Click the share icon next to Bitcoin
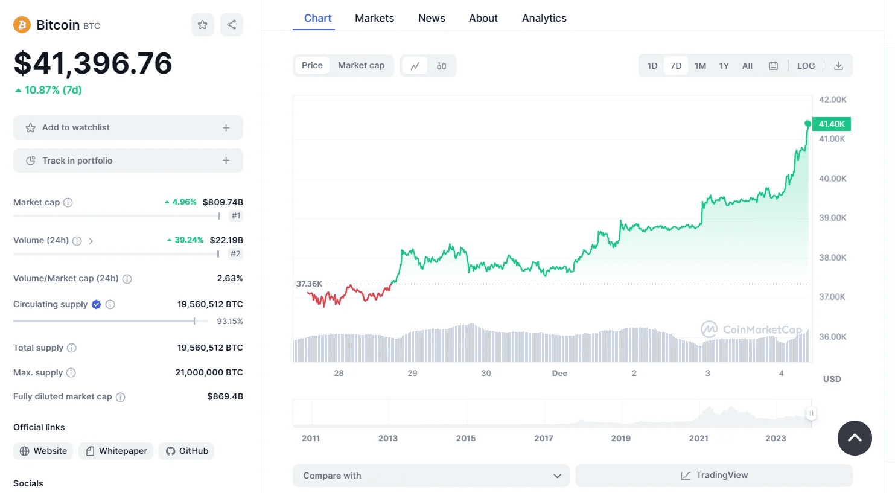This screenshot has width=895, height=493. pos(232,25)
